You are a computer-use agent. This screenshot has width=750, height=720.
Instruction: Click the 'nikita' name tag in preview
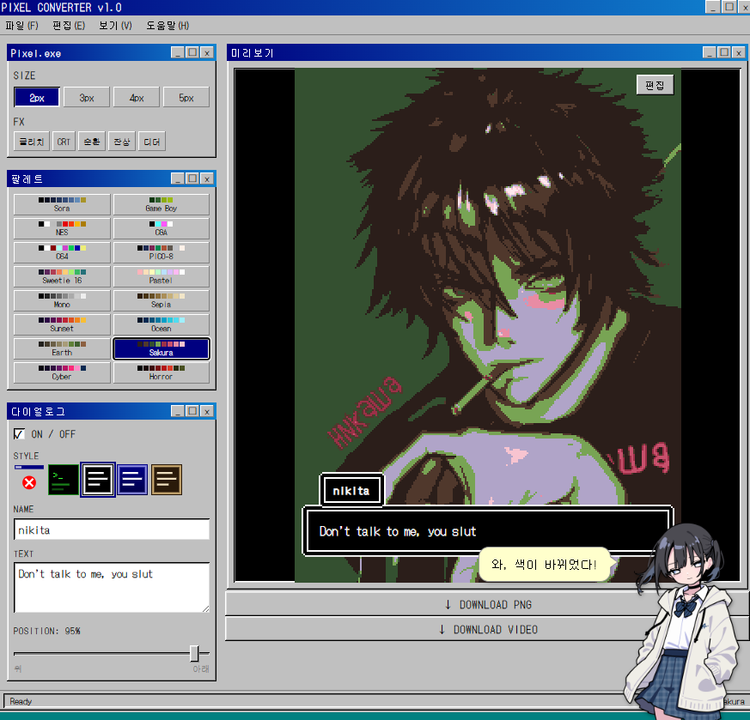coord(351,491)
